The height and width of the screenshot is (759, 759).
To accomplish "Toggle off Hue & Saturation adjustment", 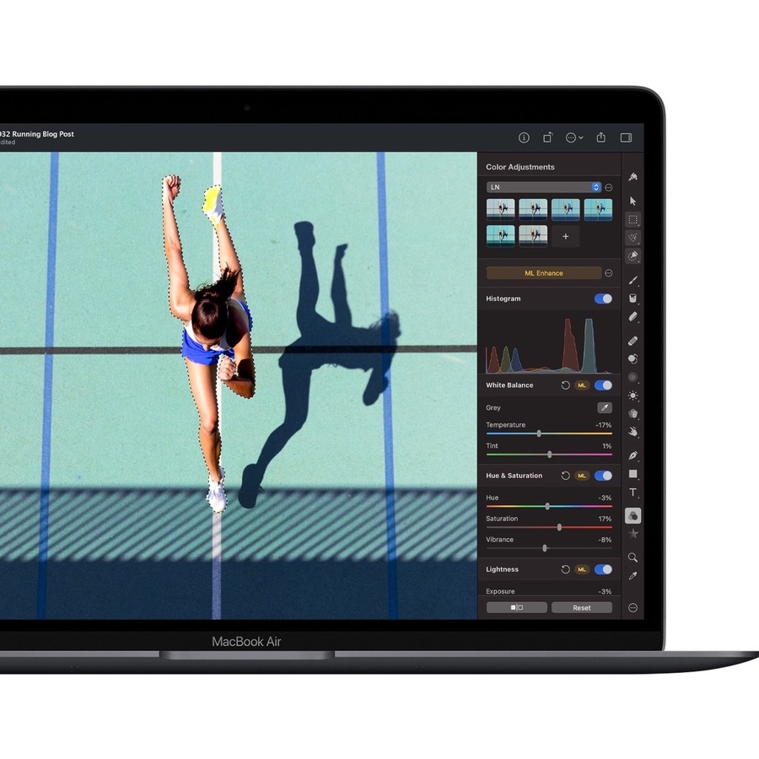I will [x=603, y=476].
